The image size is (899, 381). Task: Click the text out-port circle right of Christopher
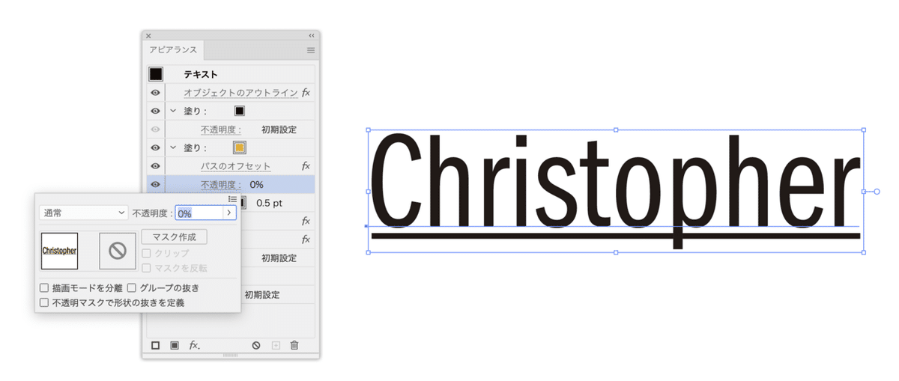point(877,192)
